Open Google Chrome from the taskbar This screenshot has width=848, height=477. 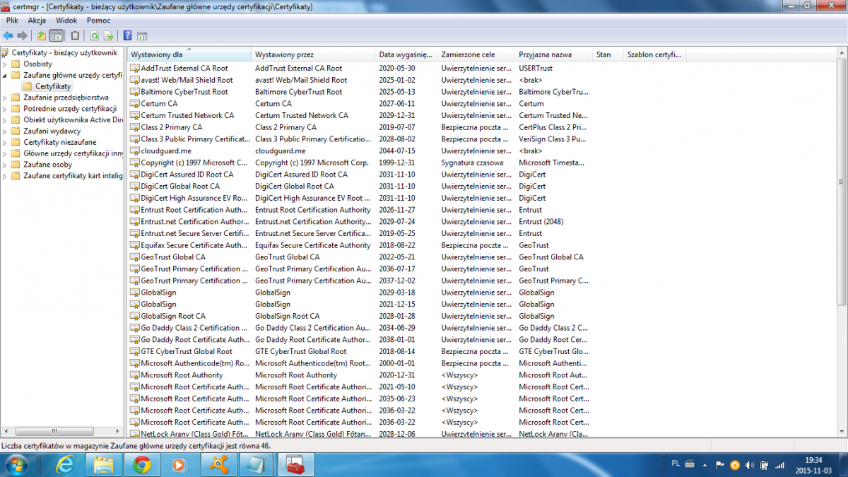point(142,464)
